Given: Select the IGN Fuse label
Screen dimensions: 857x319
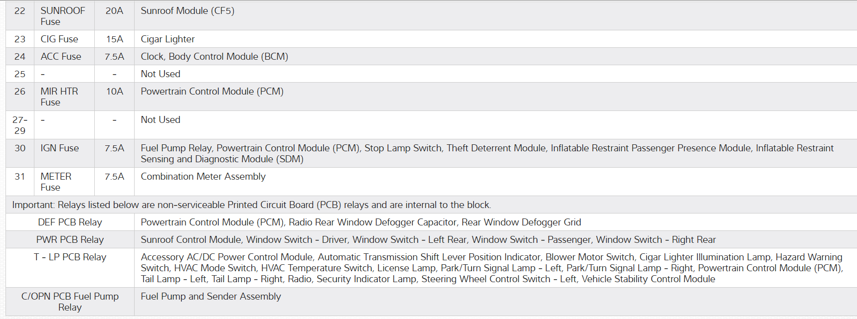Looking at the screenshot, I should (x=60, y=148).
